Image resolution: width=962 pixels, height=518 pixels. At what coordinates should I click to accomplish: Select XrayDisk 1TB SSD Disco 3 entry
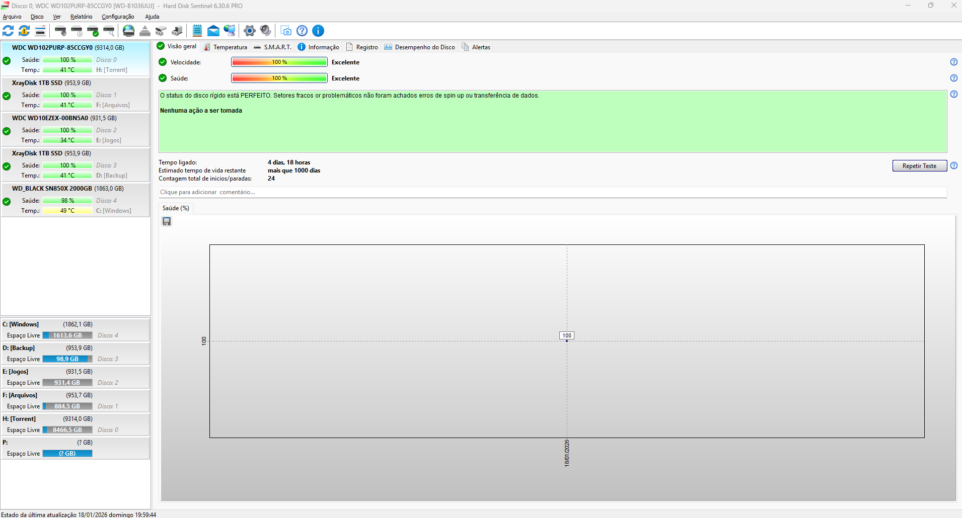click(76, 164)
